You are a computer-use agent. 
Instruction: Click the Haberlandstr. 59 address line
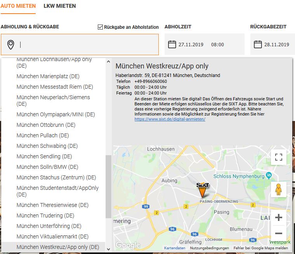[168, 75]
